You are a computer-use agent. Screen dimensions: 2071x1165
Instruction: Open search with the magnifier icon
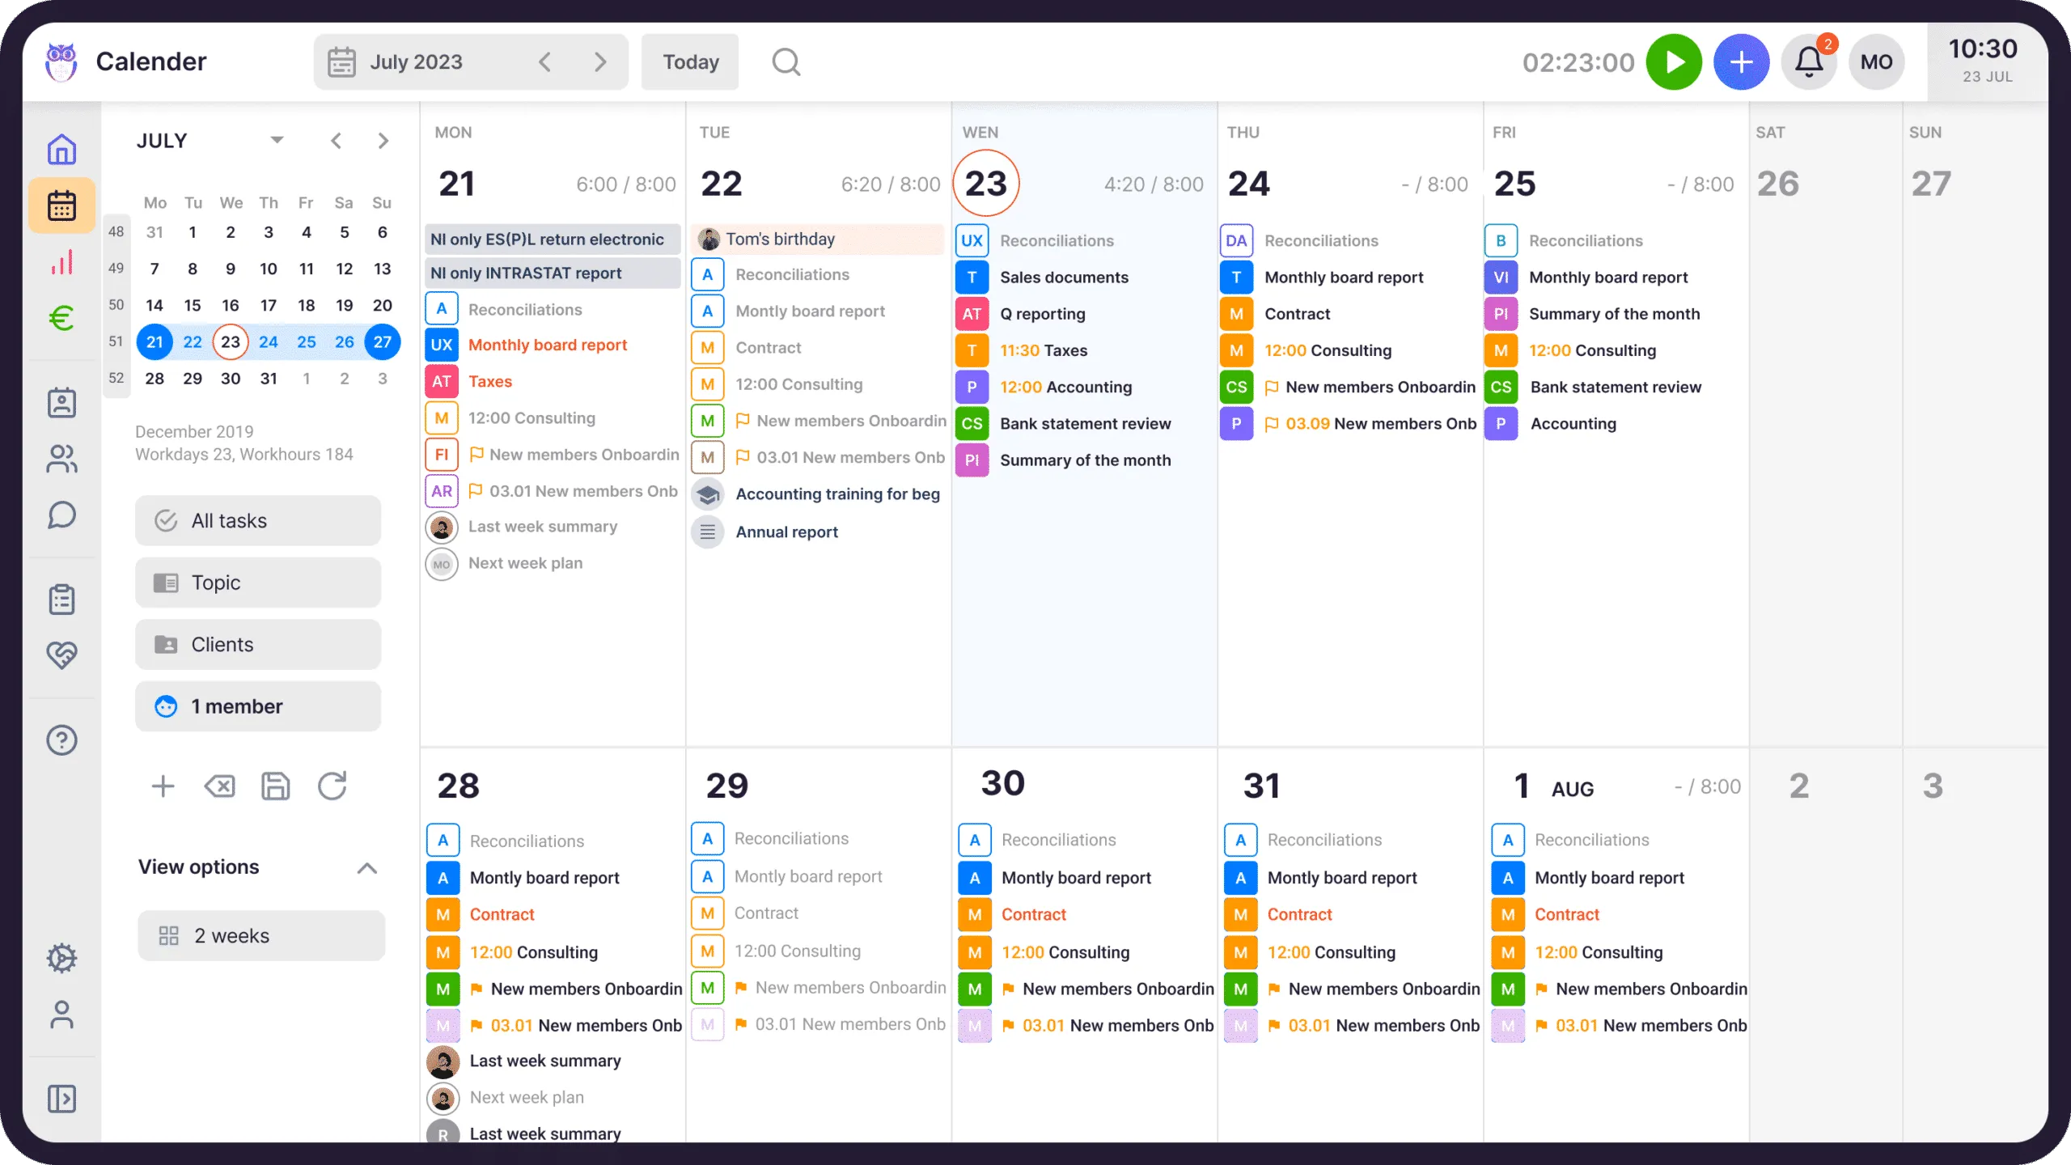click(786, 61)
